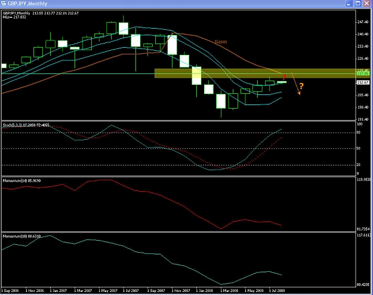Click the white 212.67 current price tag
This screenshot has height=295, width=373.
pyautogui.click(x=363, y=82)
